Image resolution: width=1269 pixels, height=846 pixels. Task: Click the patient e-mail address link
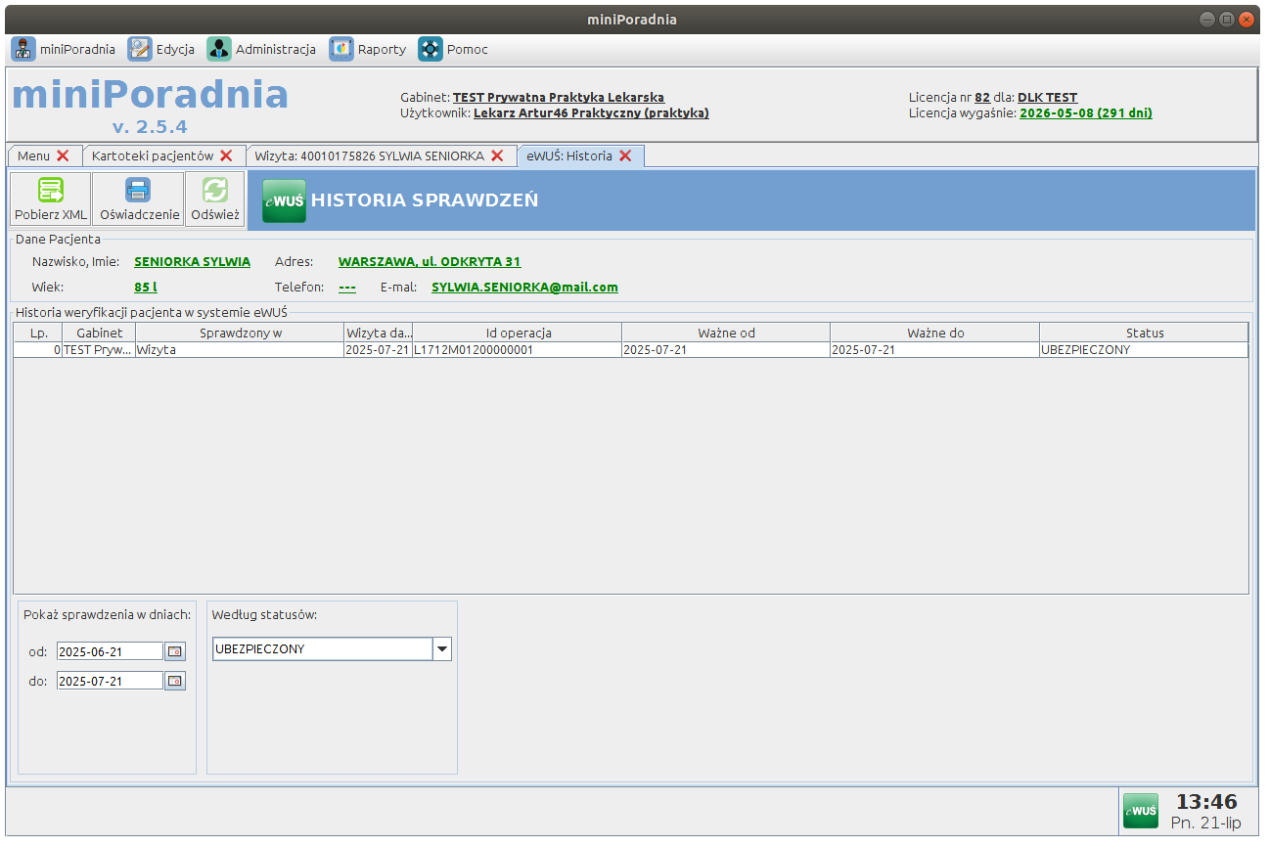[x=524, y=287]
